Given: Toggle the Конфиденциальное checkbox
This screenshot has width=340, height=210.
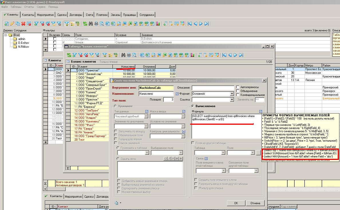Looking at the screenshot, I should click(238, 95).
